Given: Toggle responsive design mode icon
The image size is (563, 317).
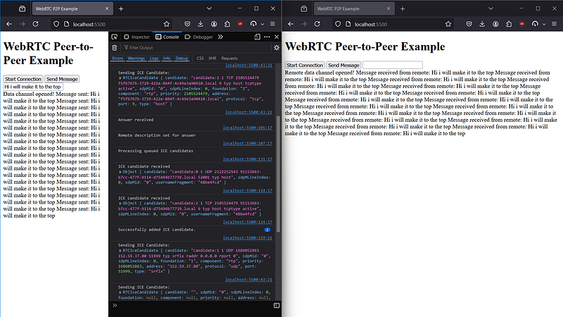Looking at the screenshot, I should point(257,37).
